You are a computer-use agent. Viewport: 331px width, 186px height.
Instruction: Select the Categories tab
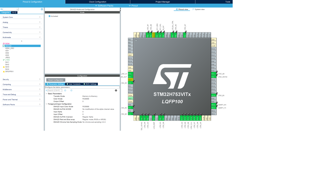[x=5, y=13]
